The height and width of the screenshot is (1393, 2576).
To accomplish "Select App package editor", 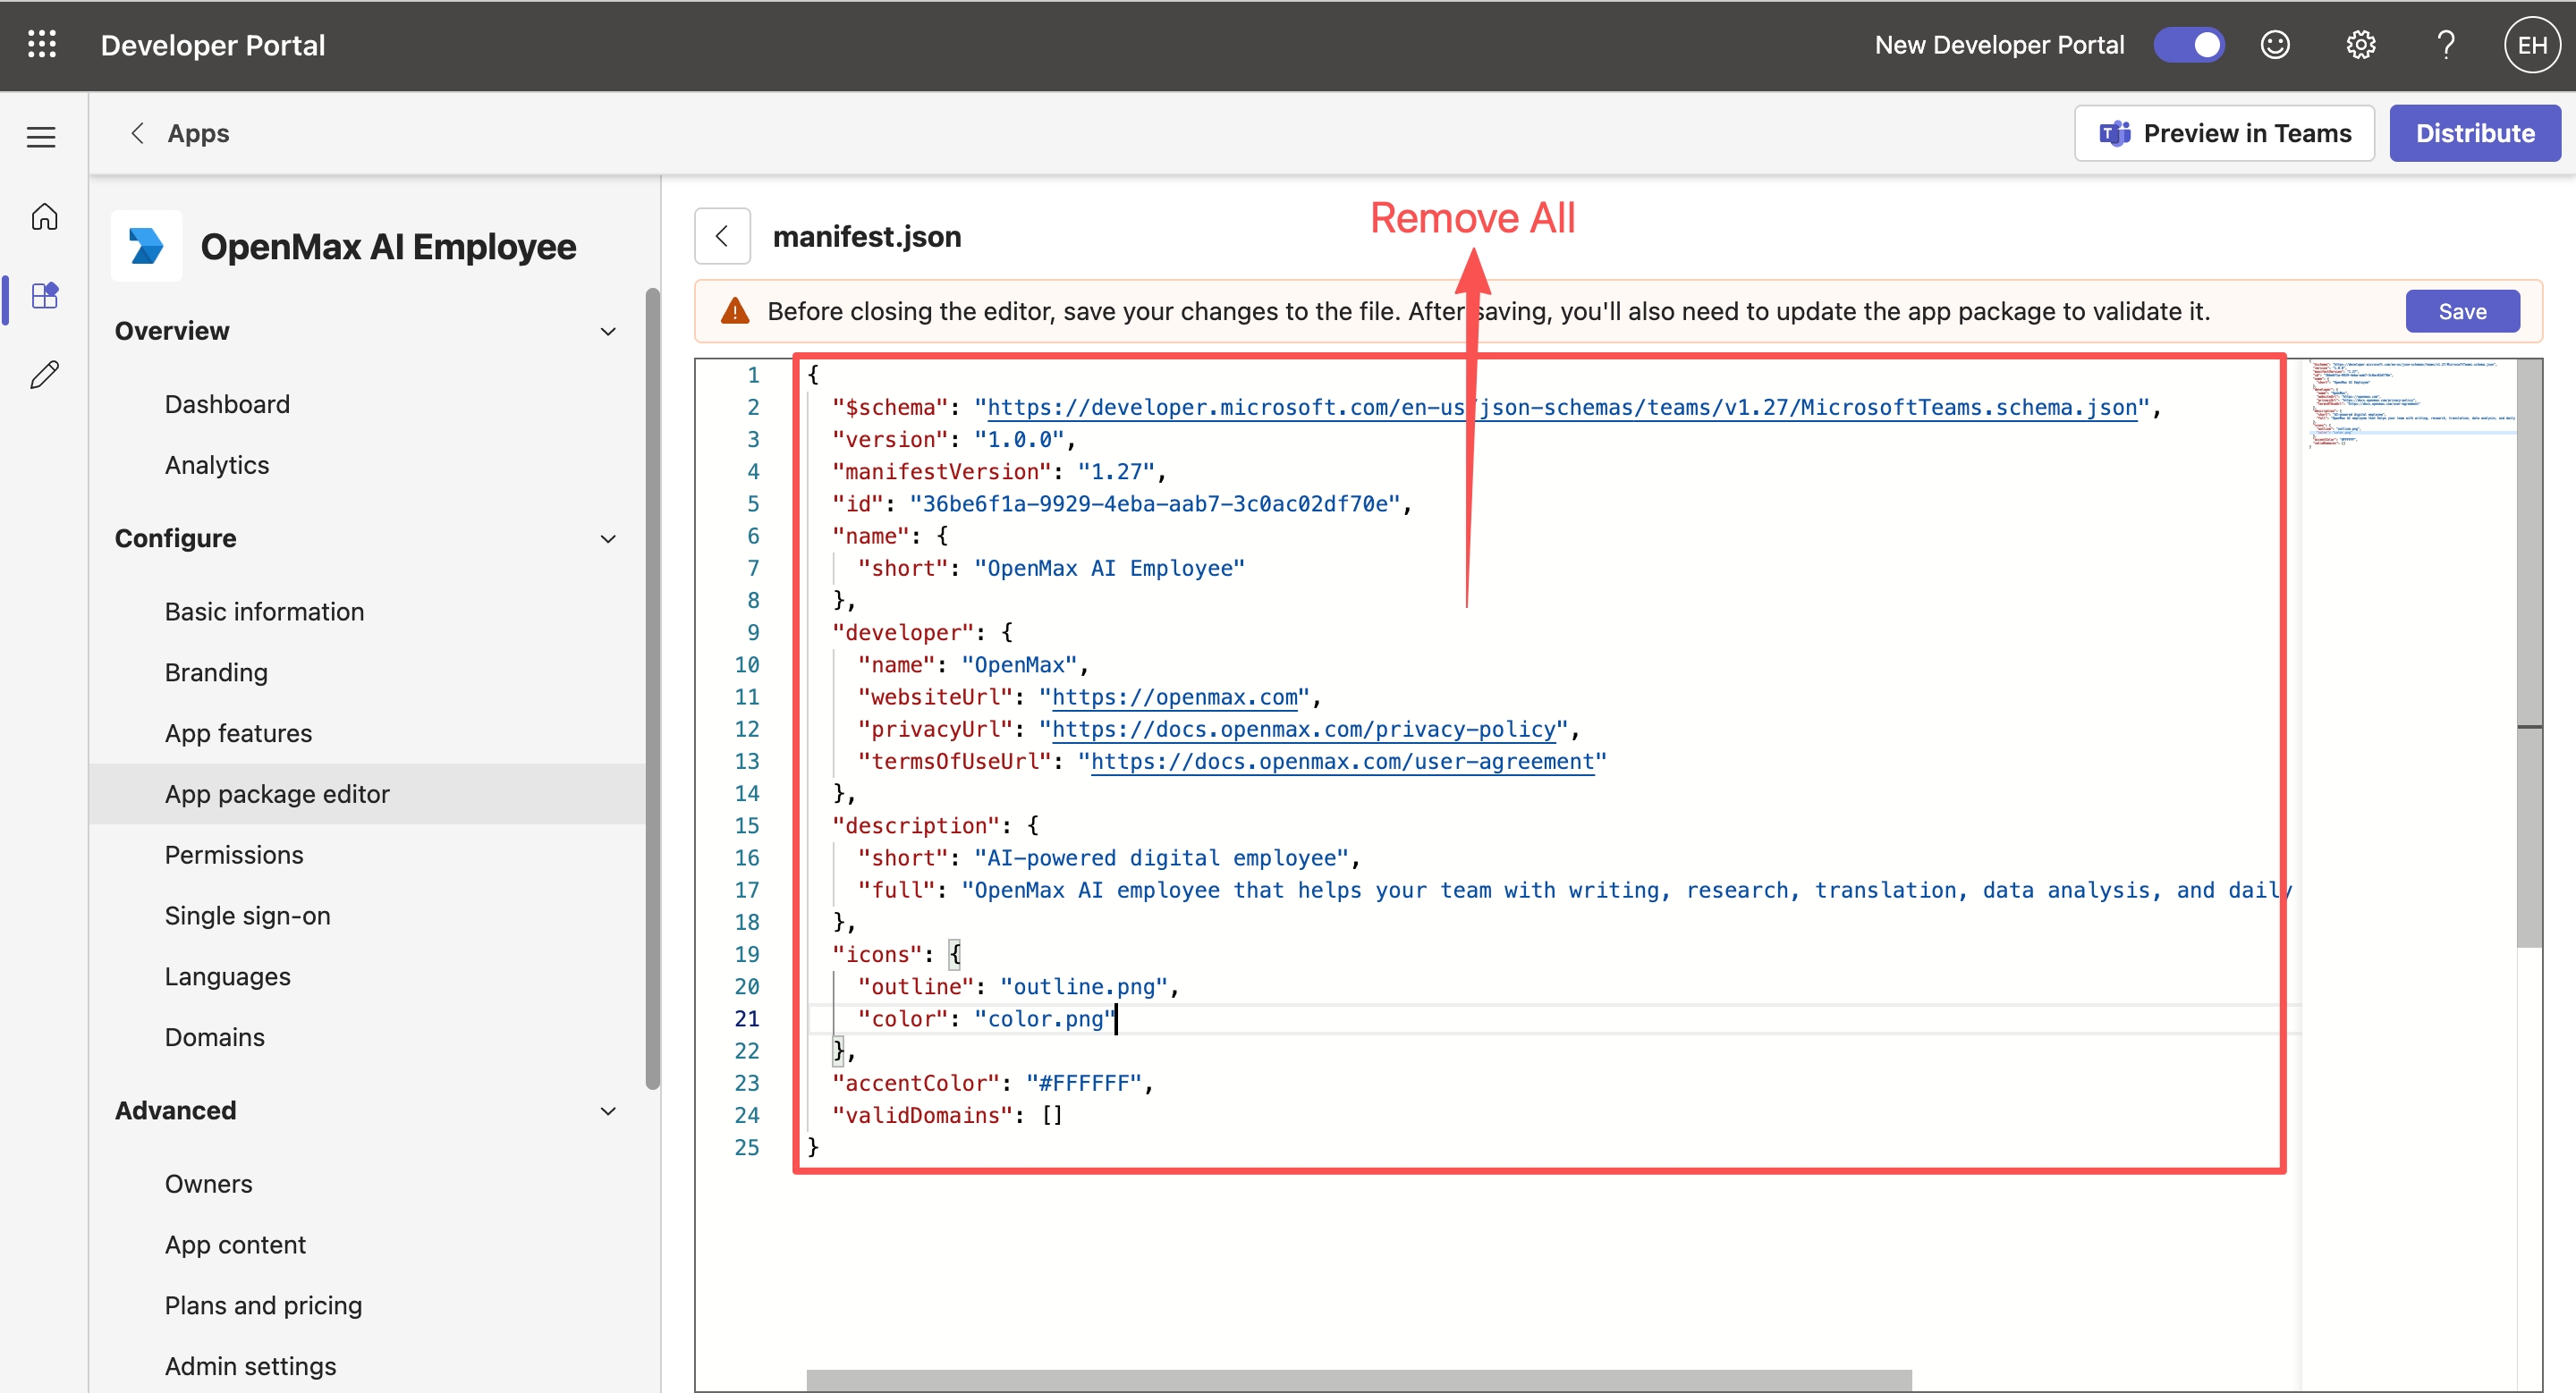I will click(368, 793).
